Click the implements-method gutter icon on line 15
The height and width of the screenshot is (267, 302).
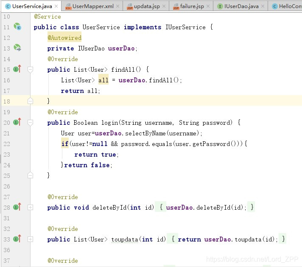pos(17,69)
